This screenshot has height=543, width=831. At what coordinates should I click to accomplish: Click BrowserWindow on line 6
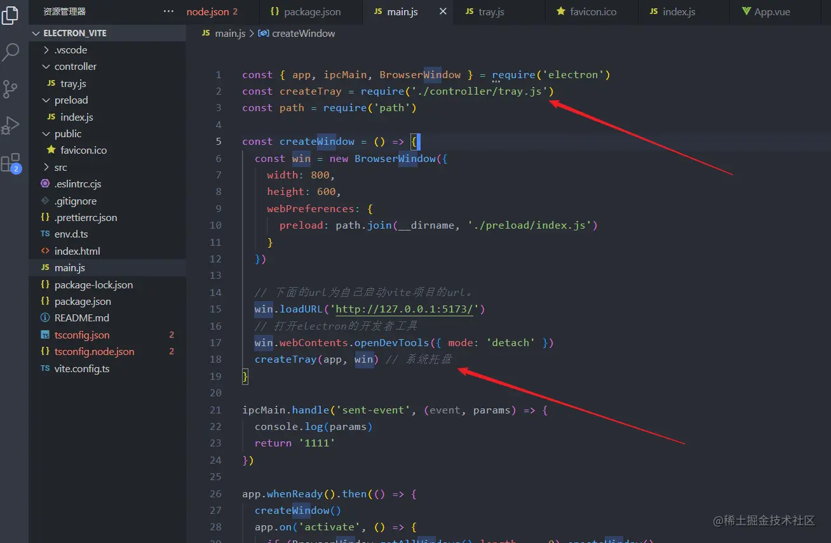pyautogui.click(x=395, y=159)
